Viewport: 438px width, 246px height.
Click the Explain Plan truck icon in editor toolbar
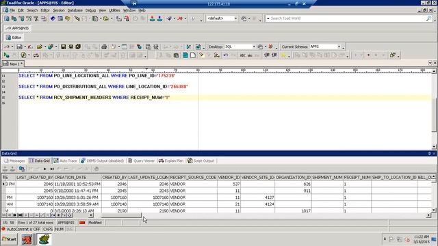tap(36, 55)
